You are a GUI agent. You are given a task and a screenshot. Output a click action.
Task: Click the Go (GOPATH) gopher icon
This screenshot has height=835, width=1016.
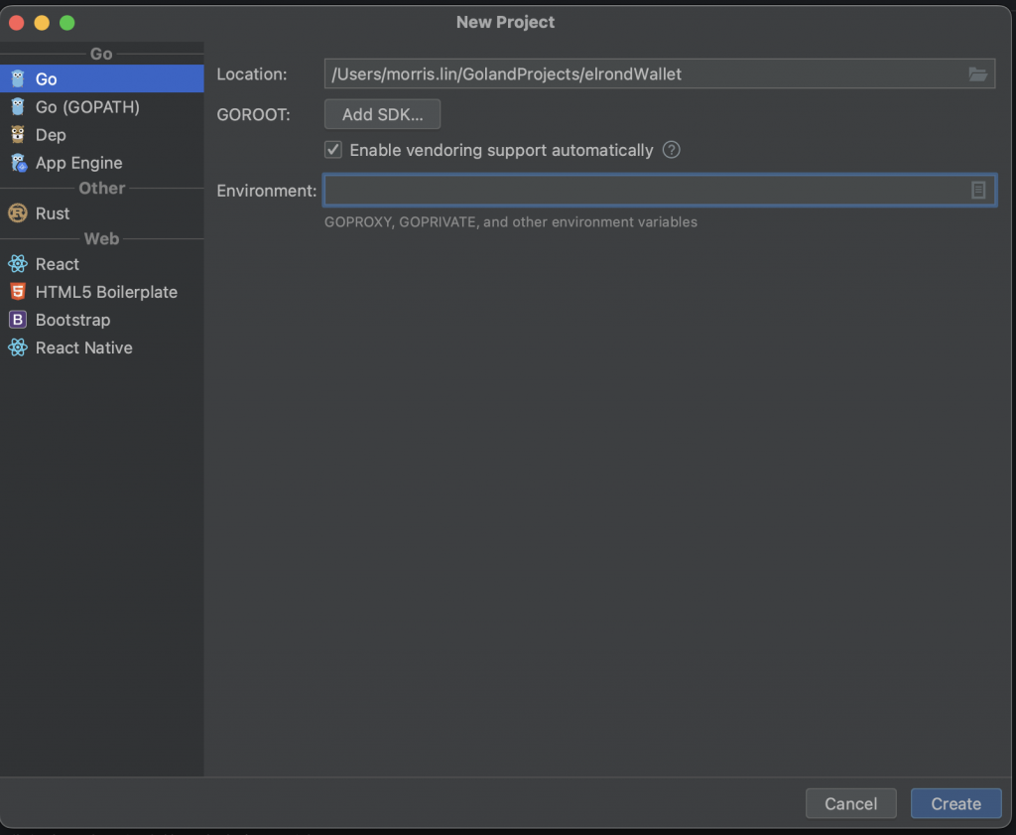point(18,106)
